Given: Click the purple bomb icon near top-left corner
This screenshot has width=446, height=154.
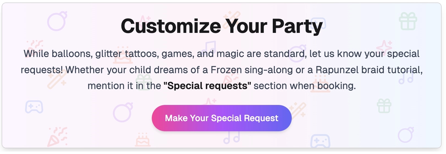Looking at the screenshot, I should (x=57, y=21).
